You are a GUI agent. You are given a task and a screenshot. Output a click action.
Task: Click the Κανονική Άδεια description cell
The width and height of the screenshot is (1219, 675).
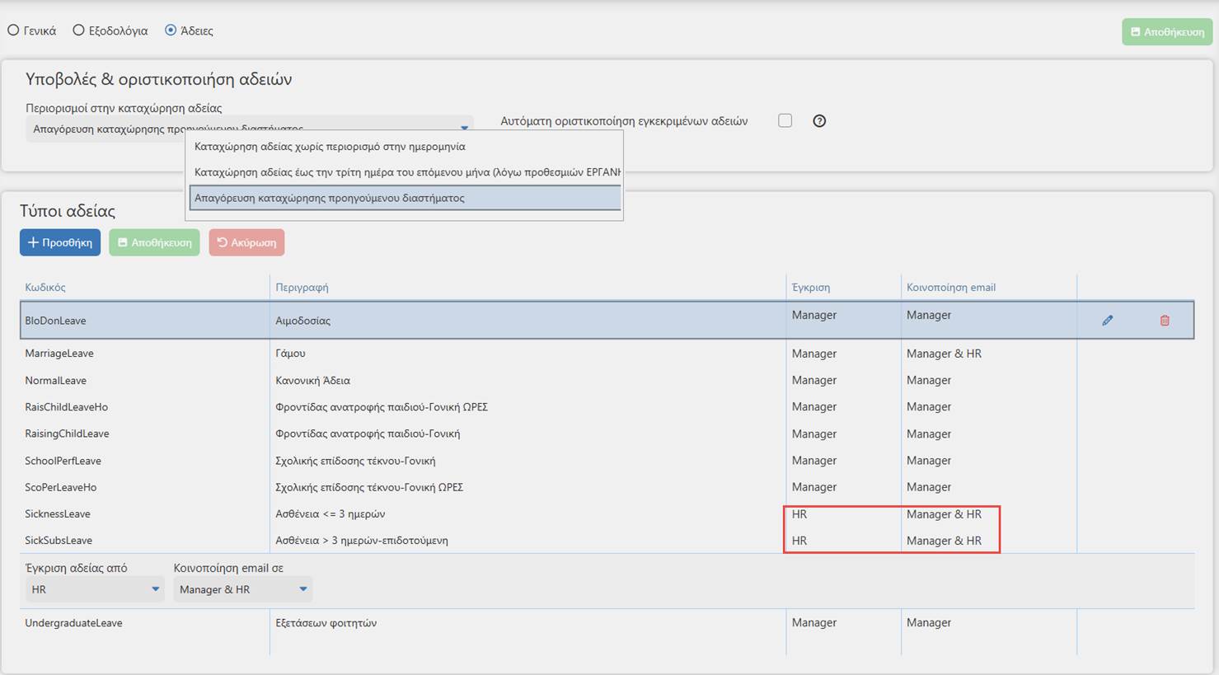pyautogui.click(x=312, y=380)
